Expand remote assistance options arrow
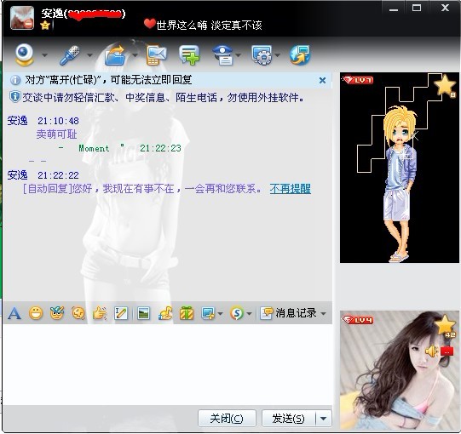The width and height of the screenshot is (461, 434). pyautogui.click(x=277, y=55)
